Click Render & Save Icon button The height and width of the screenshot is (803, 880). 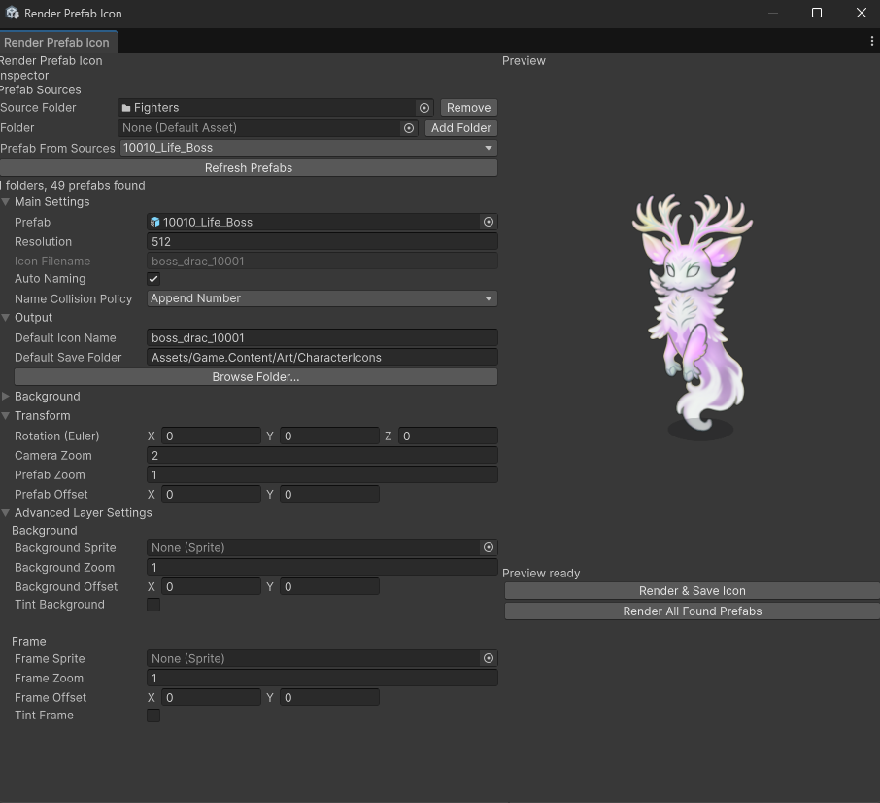click(x=692, y=591)
